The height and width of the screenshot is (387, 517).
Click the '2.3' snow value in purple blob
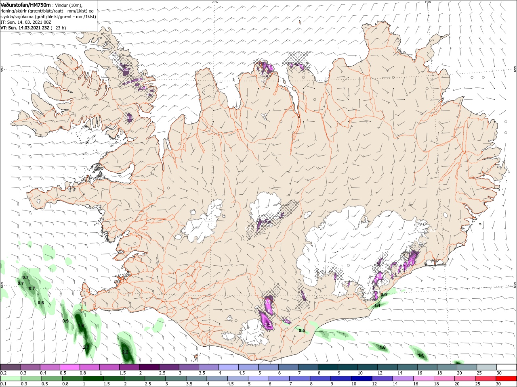pos(268,325)
